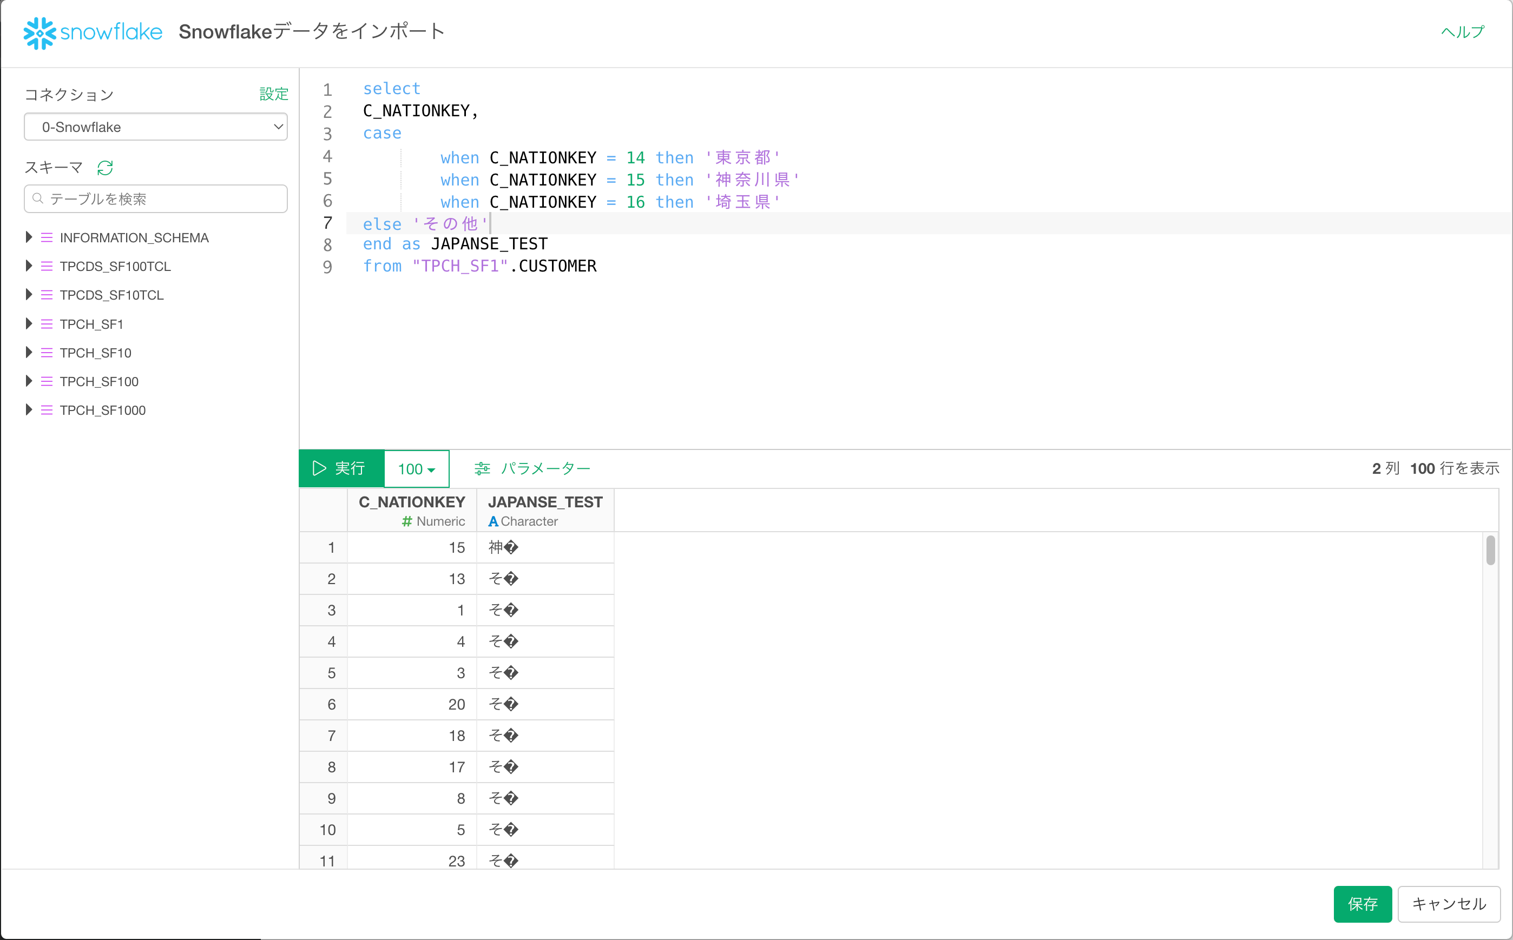
Task: Click the parameter sliders icon
Action: pyautogui.click(x=482, y=469)
